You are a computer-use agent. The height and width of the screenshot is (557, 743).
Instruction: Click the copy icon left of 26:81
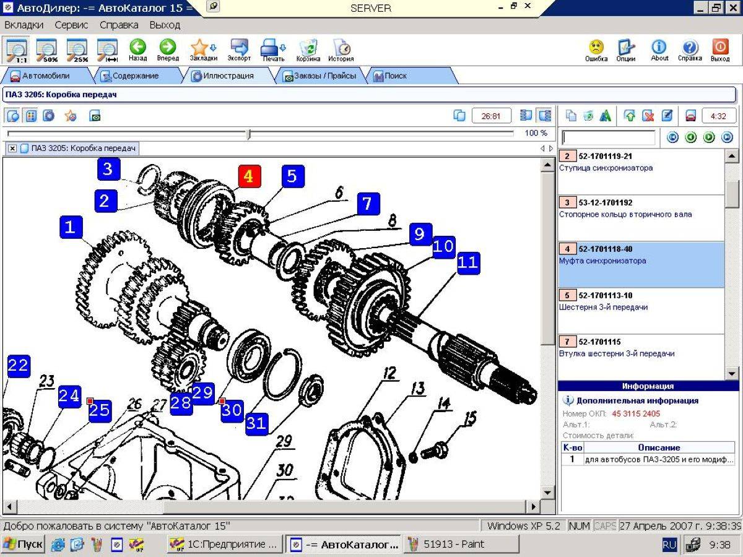tap(459, 116)
